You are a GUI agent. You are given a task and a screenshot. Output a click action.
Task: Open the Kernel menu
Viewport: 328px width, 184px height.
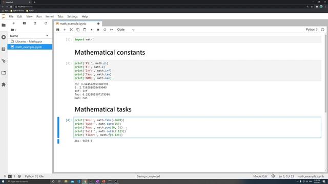coord(50,16)
